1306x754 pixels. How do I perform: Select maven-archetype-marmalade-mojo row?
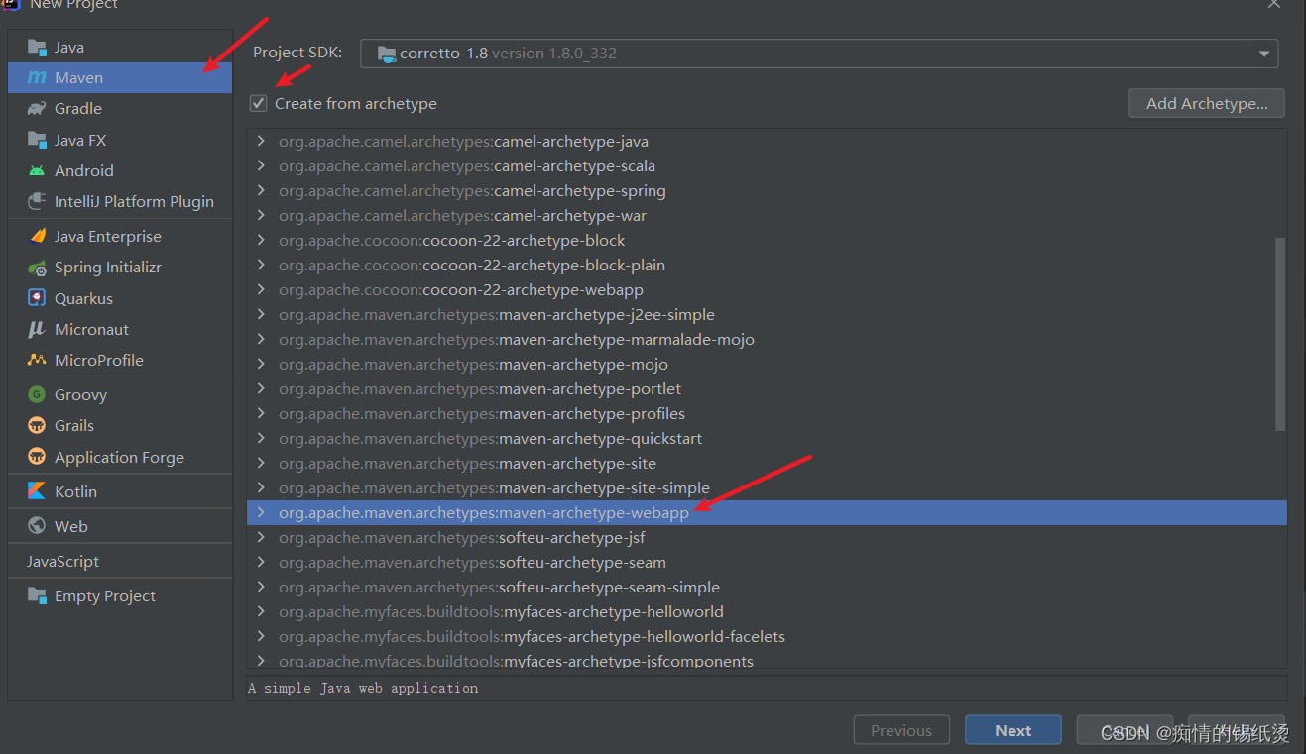coord(767,339)
